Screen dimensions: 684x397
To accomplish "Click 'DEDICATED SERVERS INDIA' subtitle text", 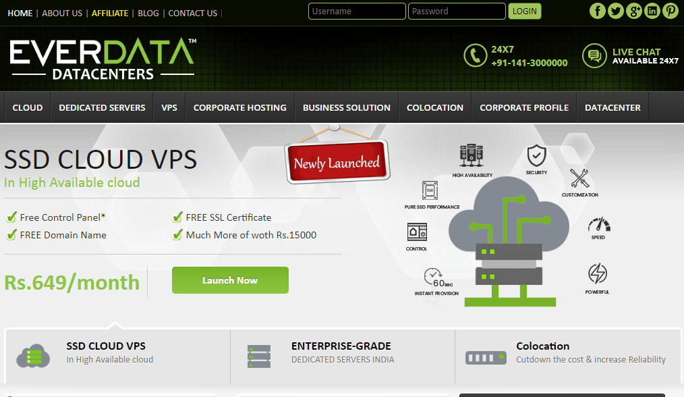I will coord(343,359).
